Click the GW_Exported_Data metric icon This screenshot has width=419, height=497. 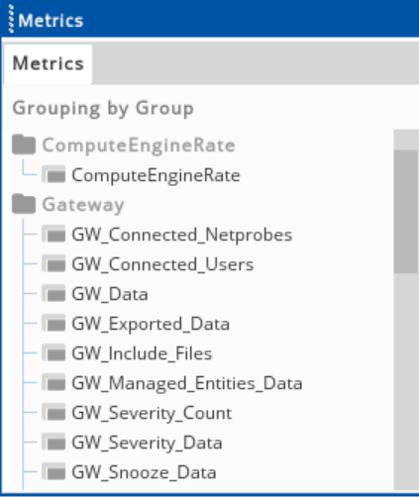(53, 323)
